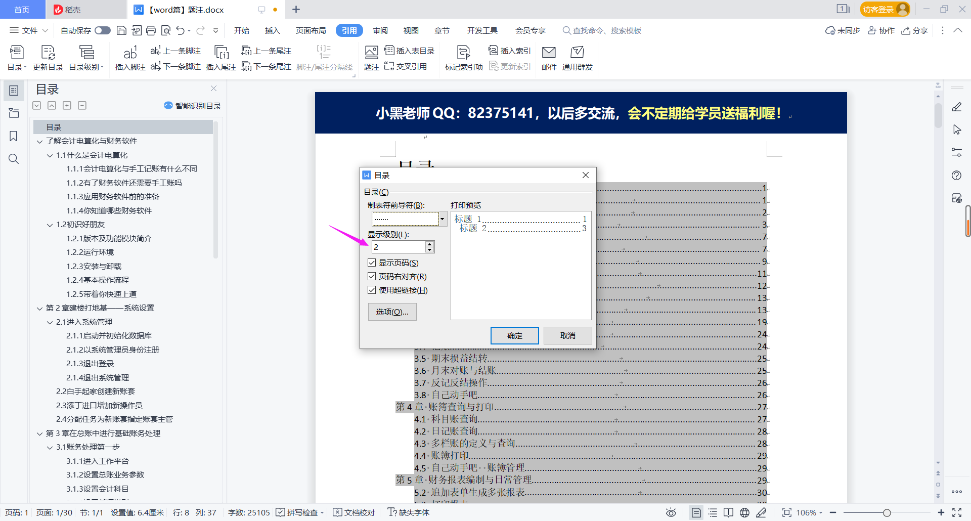Click the 选项 button in the 目录 dialog
The height and width of the screenshot is (521, 971).
coord(392,312)
